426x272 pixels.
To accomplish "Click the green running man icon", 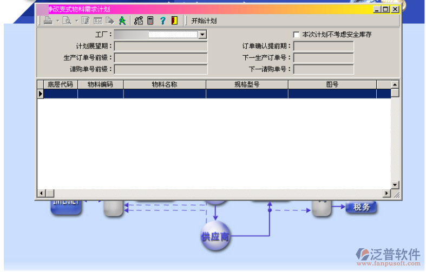I will tap(122, 21).
